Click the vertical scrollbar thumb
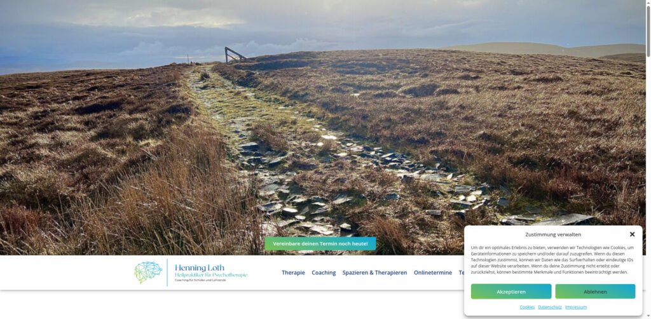 (x=648, y=31)
